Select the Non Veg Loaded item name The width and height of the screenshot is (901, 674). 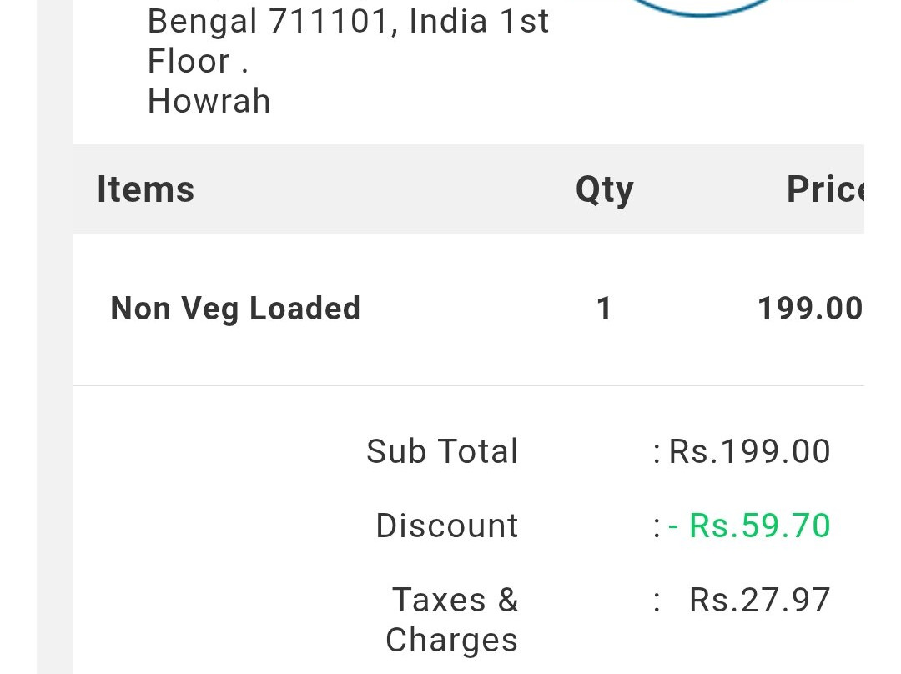(x=235, y=309)
